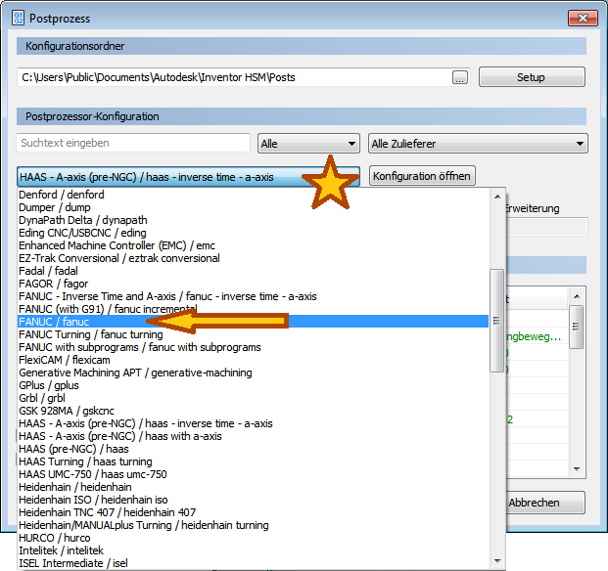Click the list scroll down arrow
Image resolution: width=608 pixels, height=571 pixels.
(x=497, y=561)
